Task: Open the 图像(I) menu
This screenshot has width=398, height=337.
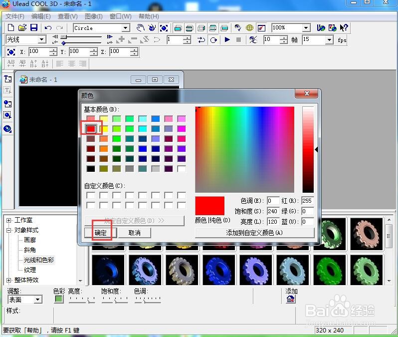Action: click(x=94, y=16)
